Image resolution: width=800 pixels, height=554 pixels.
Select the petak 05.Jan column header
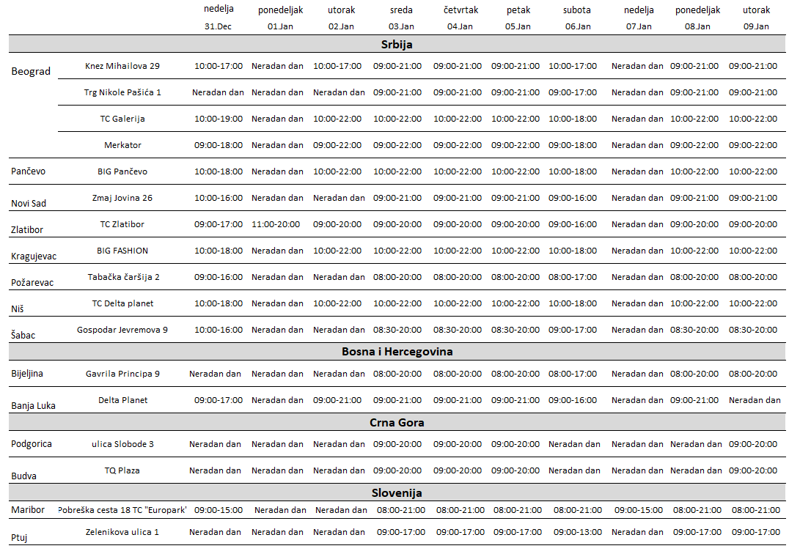[x=518, y=18]
